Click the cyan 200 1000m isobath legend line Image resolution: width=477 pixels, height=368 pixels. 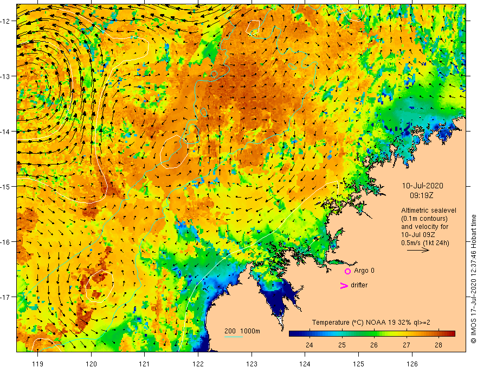[x=234, y=337]
